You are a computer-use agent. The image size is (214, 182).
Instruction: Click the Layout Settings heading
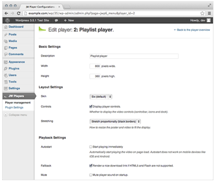pos(51,87)
